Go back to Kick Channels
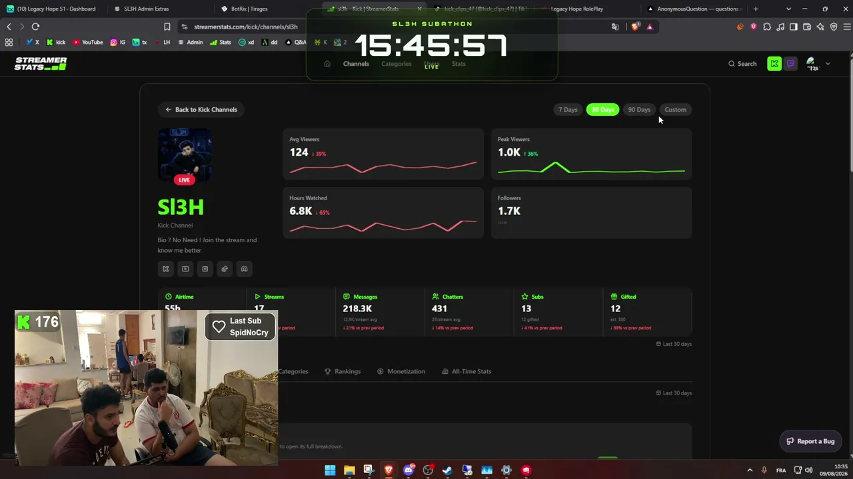This screenshot has width=853, height=479. click(x=201, y=110)
